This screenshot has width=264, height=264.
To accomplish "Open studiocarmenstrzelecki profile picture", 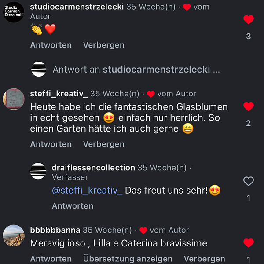I will (14, 12).
